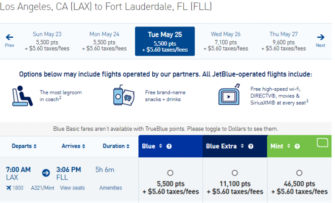Pick the Thu May 27 date tab
Image resolution: width=335 pixels, height=203 pixels.
(283, 41)
